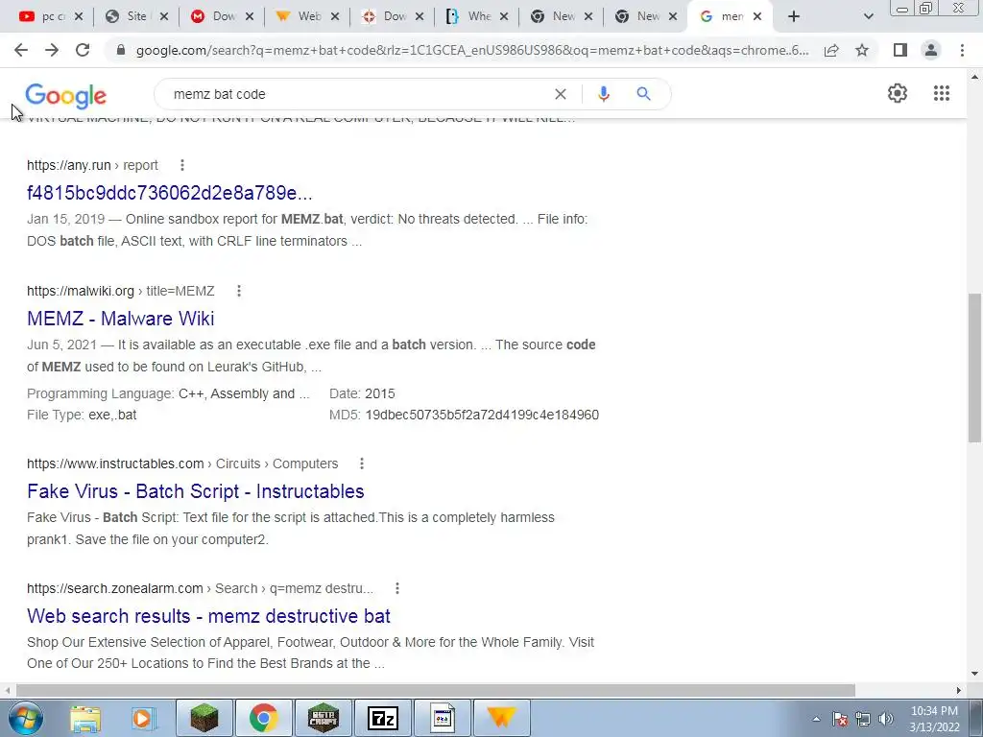This screenshot has width=983, height=737.
Task: Open the Chrome profile avatar
Action: tap(931, 50)
